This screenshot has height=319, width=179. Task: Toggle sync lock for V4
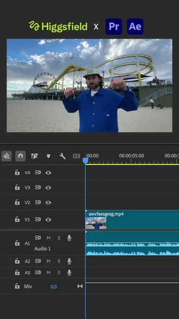tap(38, 173)
